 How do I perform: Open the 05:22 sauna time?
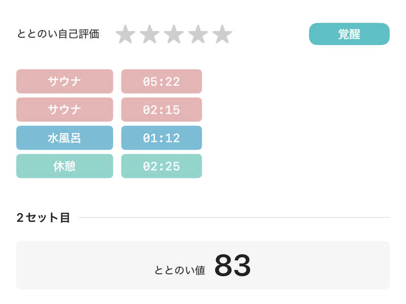point(161,81)
